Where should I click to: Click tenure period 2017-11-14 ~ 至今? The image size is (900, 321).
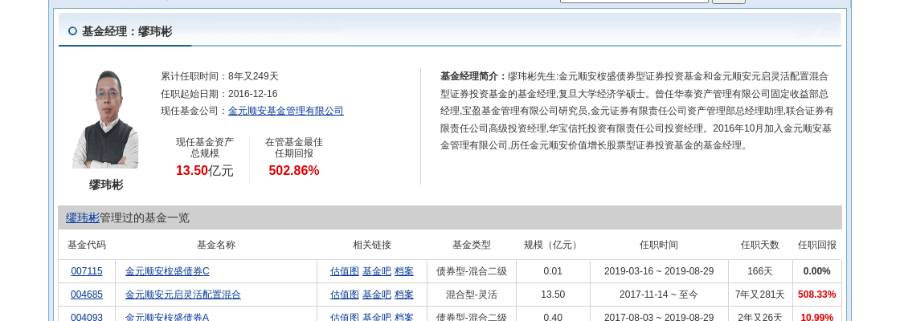click(x=659, y=295)
